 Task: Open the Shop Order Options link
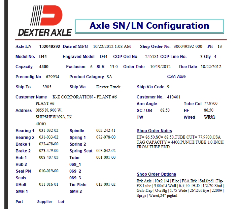(x=156, y=174)
